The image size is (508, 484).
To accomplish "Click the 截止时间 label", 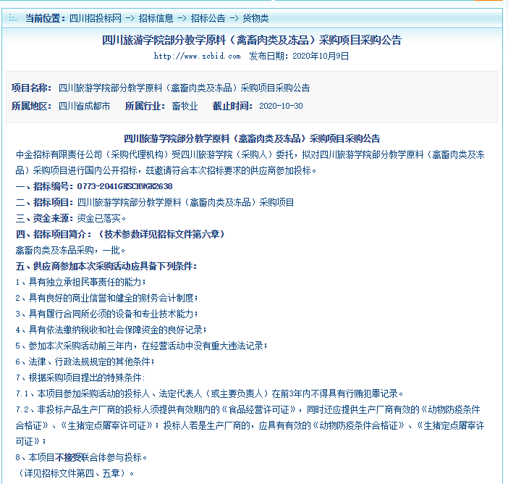I will (232, 106).
